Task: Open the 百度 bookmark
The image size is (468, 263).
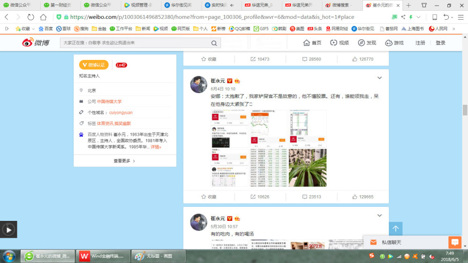Action: [46, 29]
